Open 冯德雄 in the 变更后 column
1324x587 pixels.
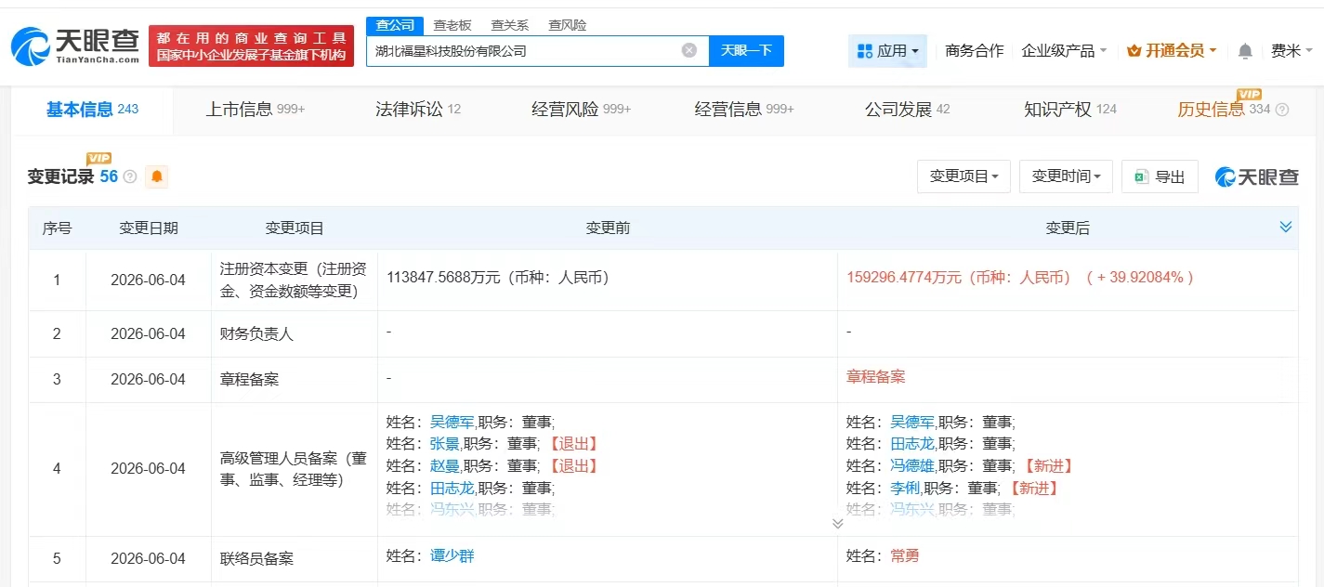(x=912, y=466)
